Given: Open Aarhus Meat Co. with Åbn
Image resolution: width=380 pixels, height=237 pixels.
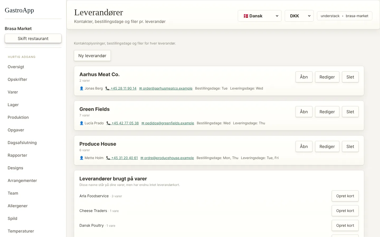Looking at the screenshot, I should [x=304, y=77].
